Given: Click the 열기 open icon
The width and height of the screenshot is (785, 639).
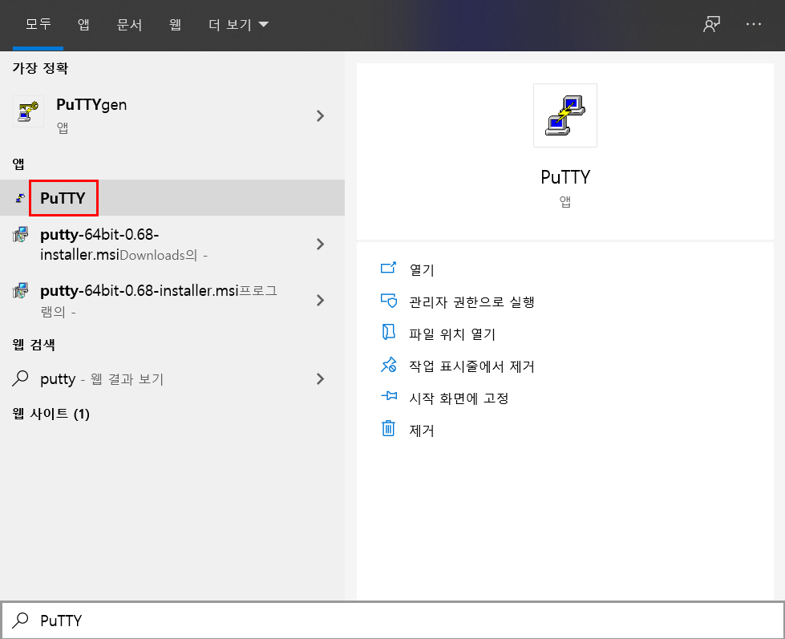Looking at the screenshot, I should (389, 269).
